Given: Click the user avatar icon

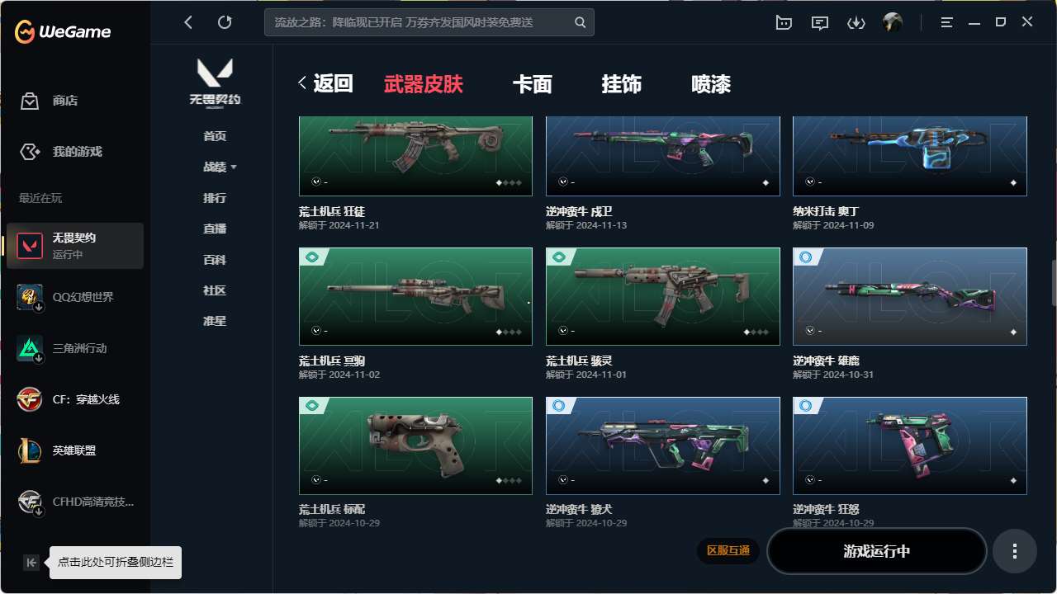Looking at the screenshot, I should 892,22.
